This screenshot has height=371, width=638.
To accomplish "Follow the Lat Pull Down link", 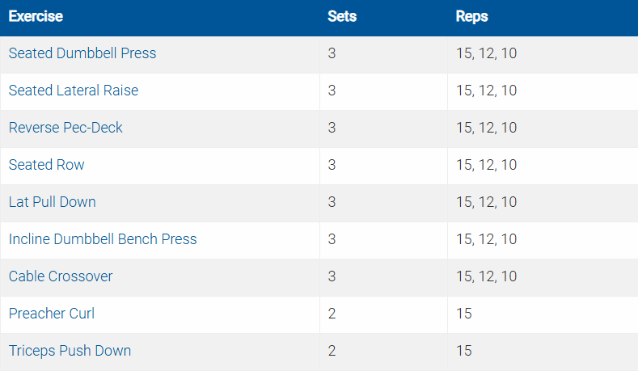I will click(52, 202).
